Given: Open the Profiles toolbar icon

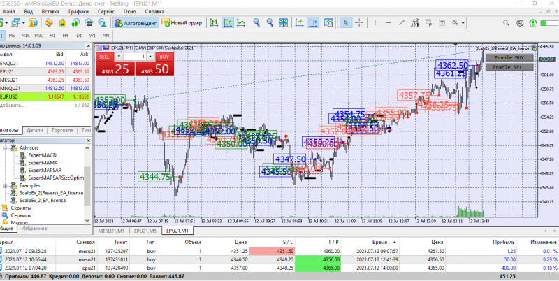Looking at the screenshot, I should tap(15, 23).
